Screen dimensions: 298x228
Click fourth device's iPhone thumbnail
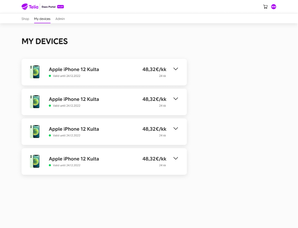click(x=35, y=161)
